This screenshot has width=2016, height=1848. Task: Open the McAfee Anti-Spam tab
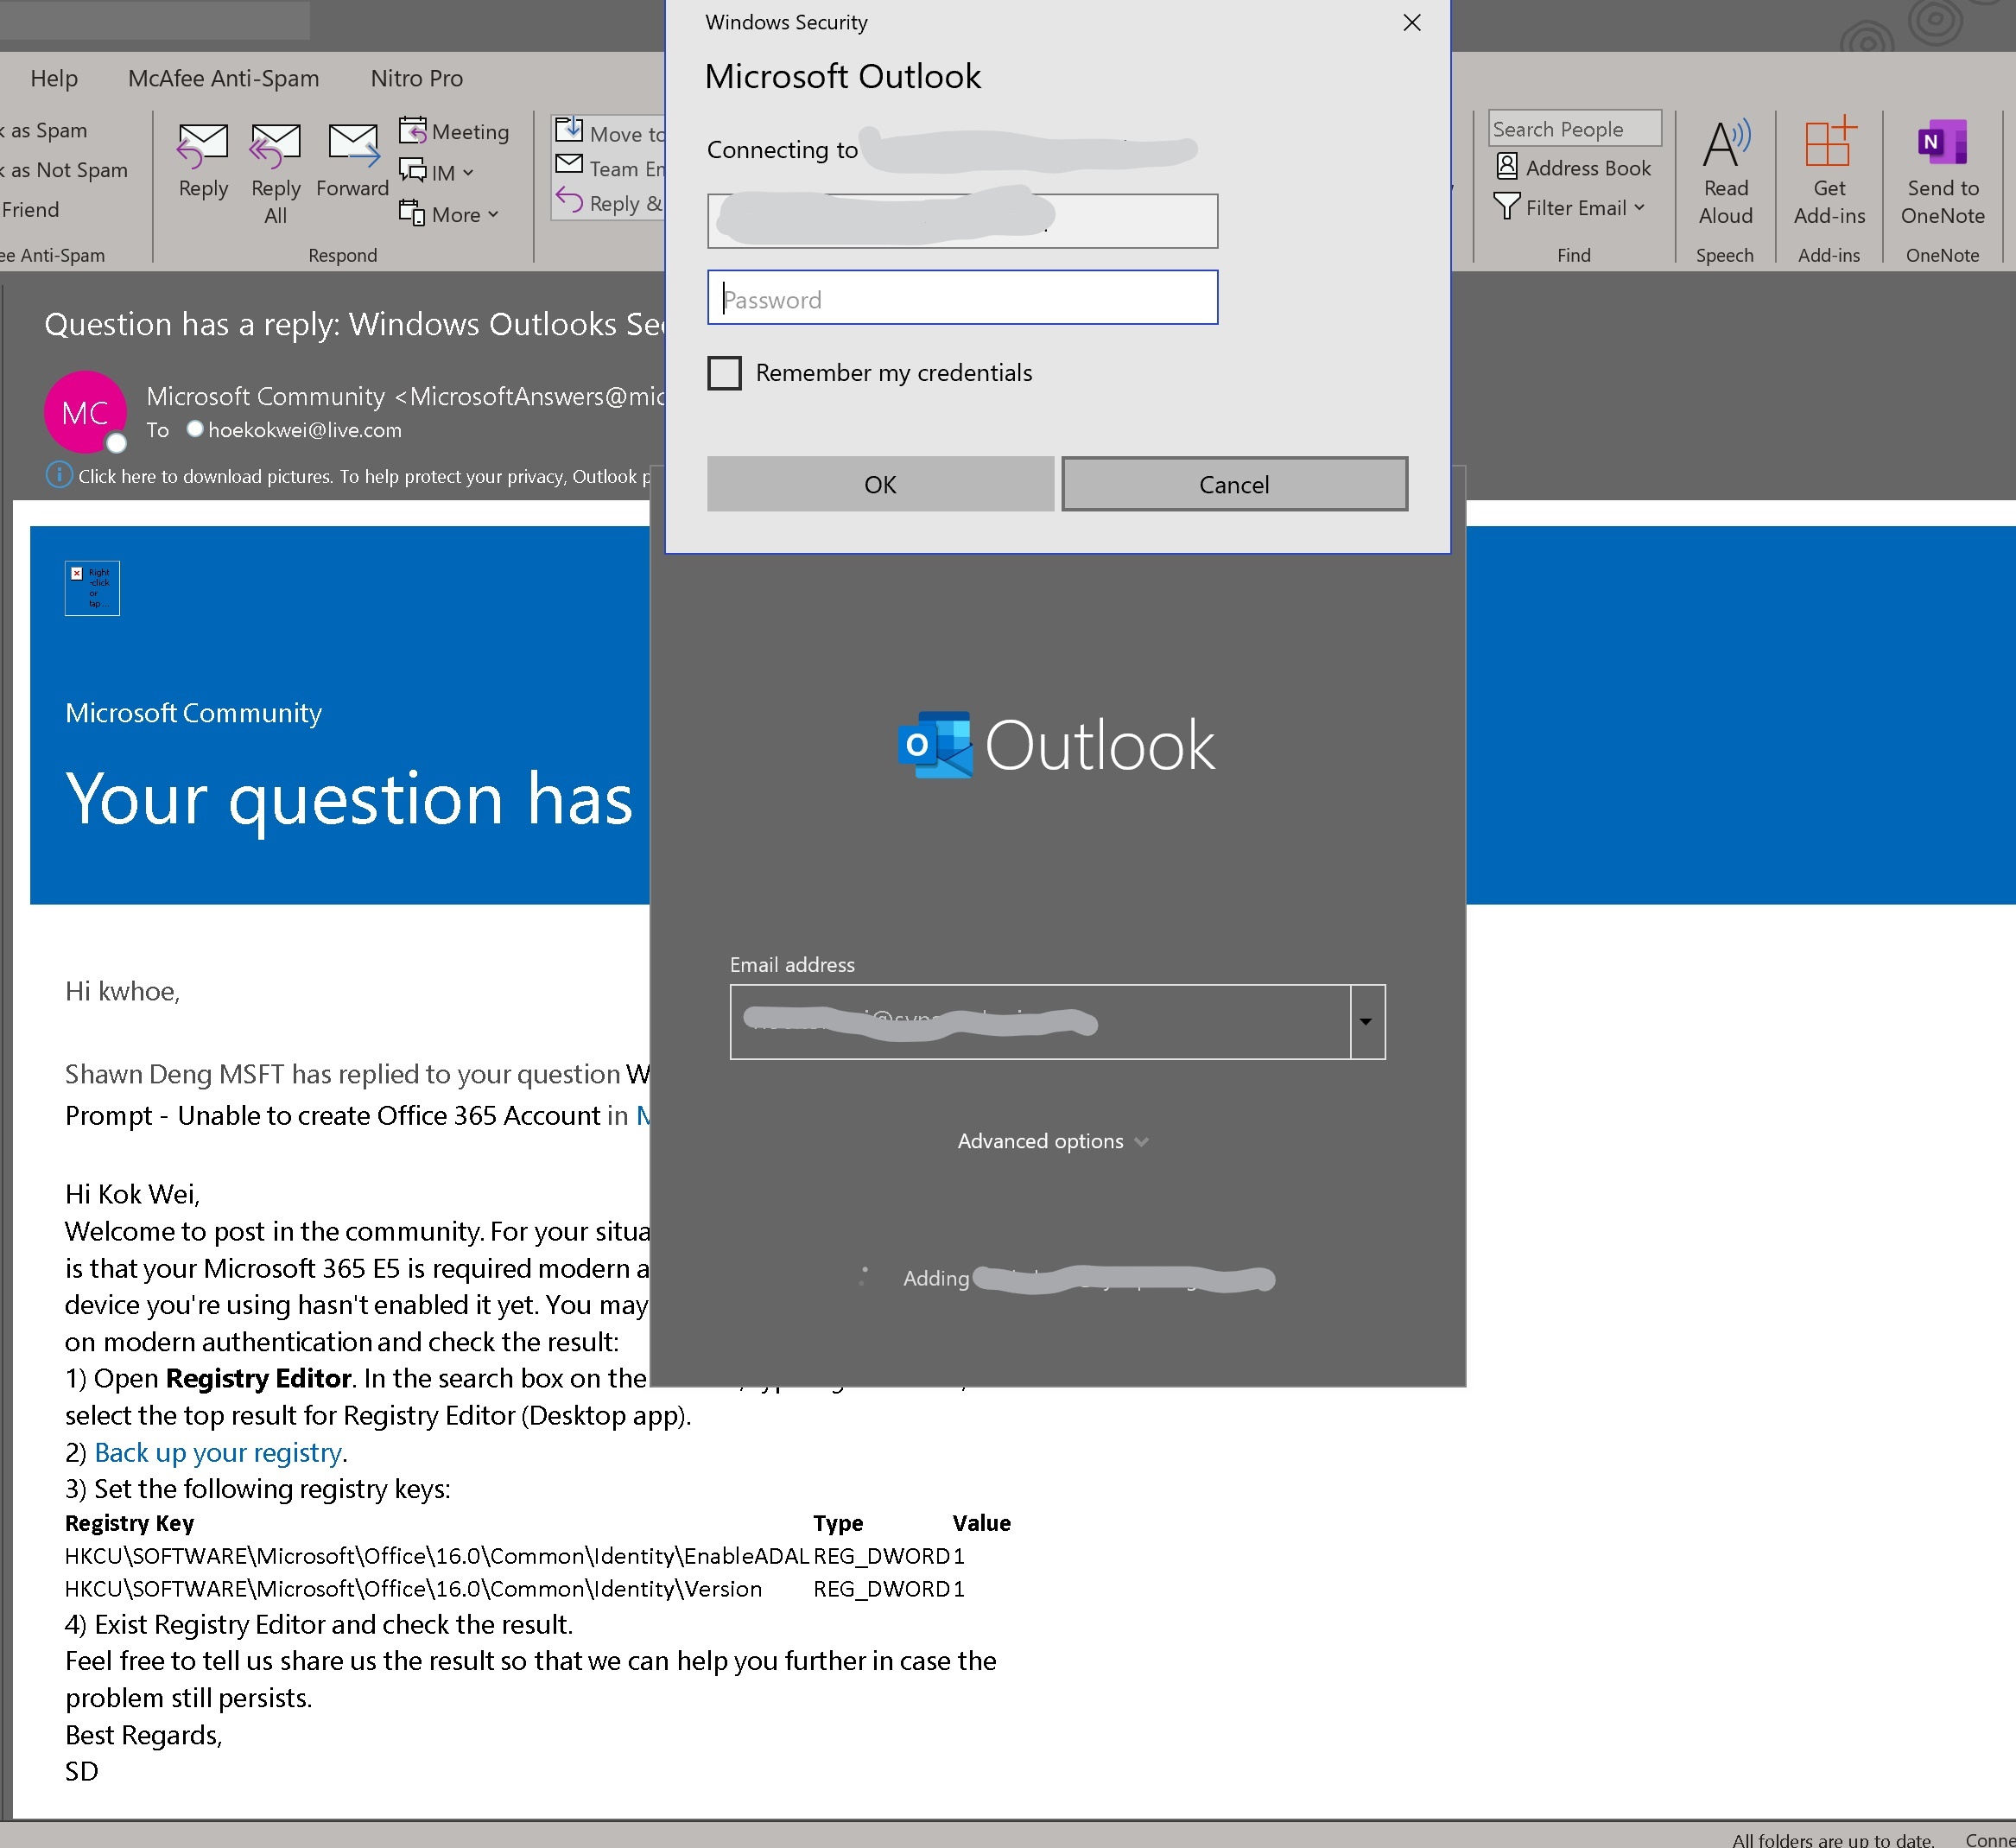pyautogui.click(x=224, y=78)
